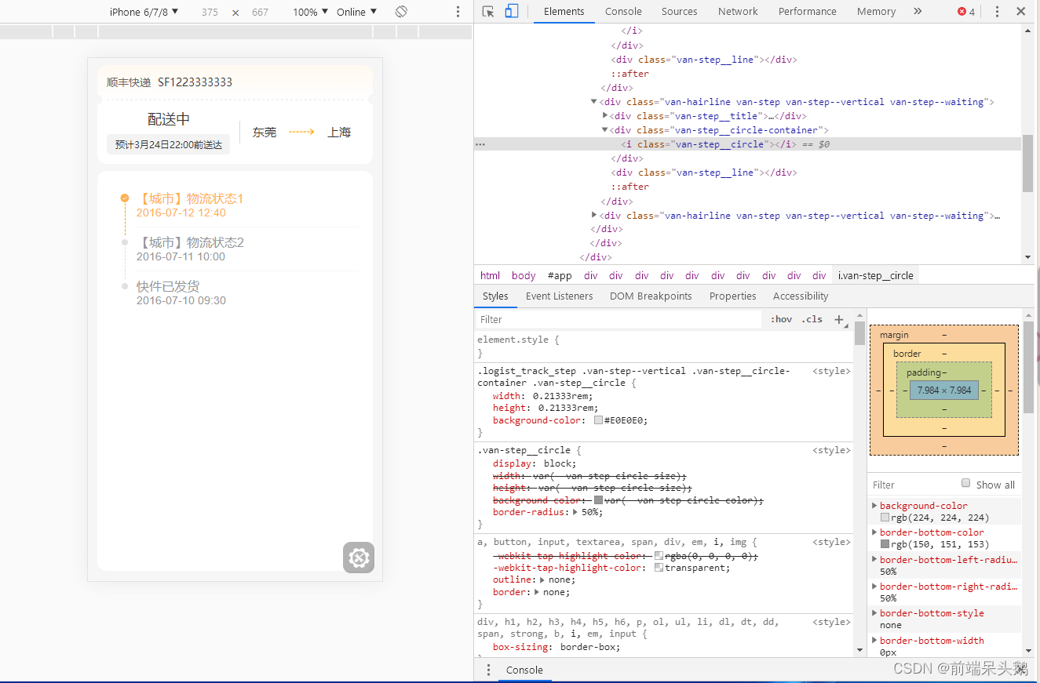Show more DevTools tabs with double chevron
This screenshot has width=1040, height=683.
click(x=918, y=12)
